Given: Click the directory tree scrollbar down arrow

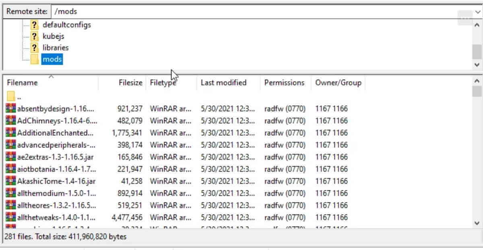Looking at the screenshot, I should tap(477, 64).
